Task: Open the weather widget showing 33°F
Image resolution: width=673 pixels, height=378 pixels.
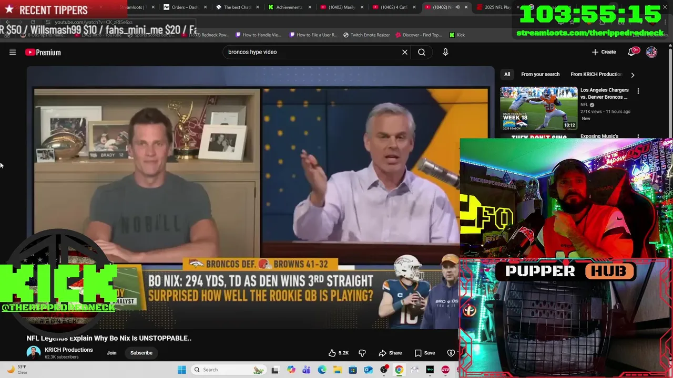Action: [17, 370]
